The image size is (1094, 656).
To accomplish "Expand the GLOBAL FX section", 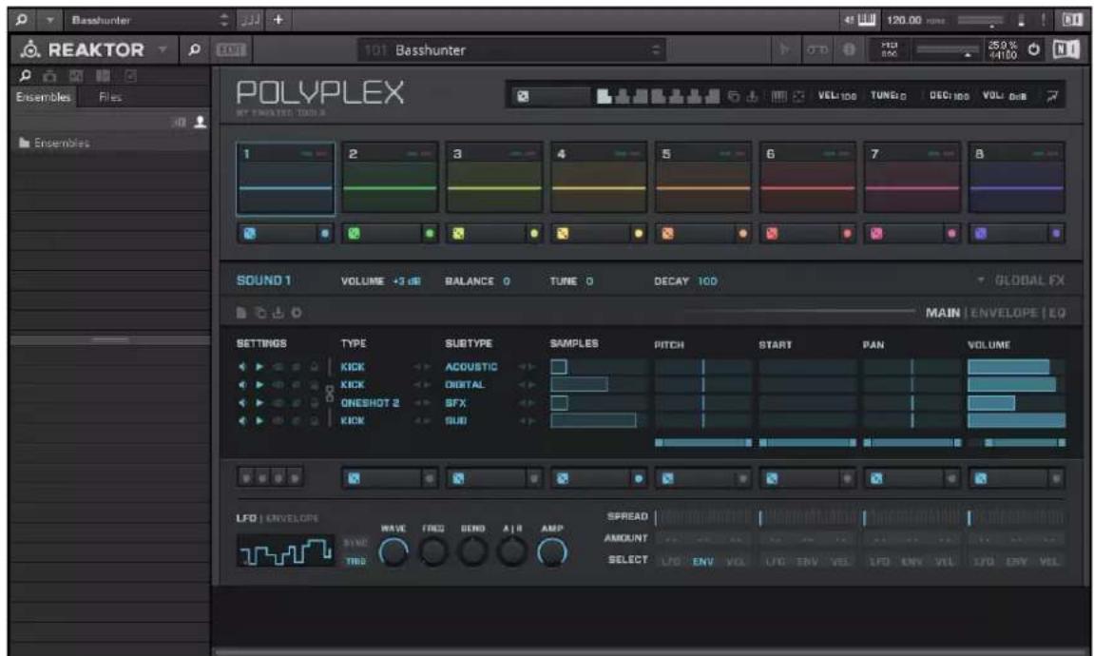I will click(1022, 280).
